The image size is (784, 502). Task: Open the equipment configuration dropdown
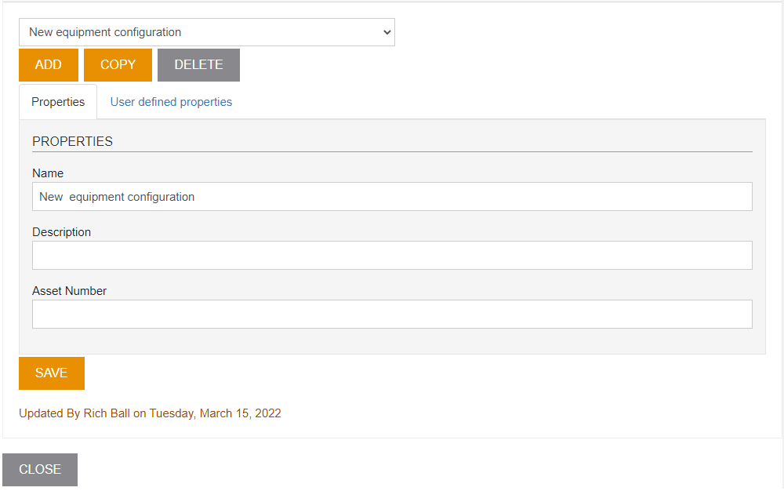tap(206, 32)
